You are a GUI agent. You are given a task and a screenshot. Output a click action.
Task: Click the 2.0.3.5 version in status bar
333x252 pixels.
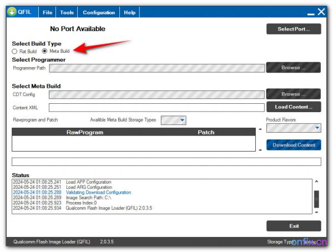click(107, 242)
